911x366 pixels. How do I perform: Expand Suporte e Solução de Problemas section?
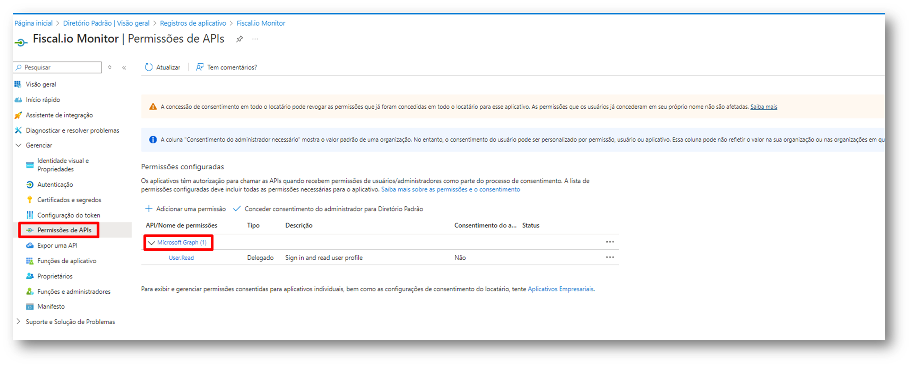[19, 321]
